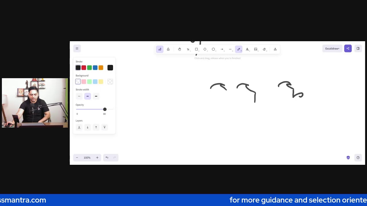Screen dimensions: 367x206
Task: Send layer to back
Action: coord(79,127)
